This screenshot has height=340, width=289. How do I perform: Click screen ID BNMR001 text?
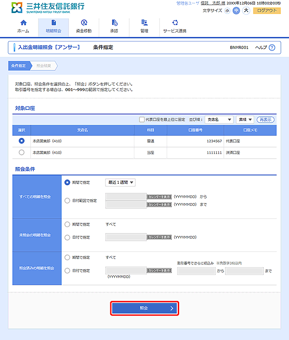click(x=239, y=47)
